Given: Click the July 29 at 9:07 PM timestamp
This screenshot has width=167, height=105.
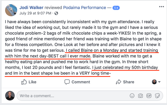Looking at the screenshot, I should (x=35, y=13).
